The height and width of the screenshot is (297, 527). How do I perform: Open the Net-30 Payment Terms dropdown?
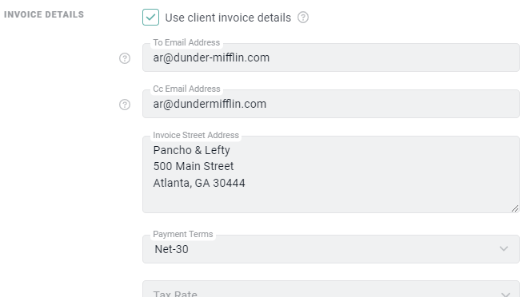coord(331,249)
